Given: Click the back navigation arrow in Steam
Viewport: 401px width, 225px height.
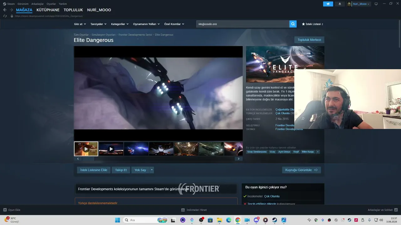Looking at the screenshot, I should point(5,10).
